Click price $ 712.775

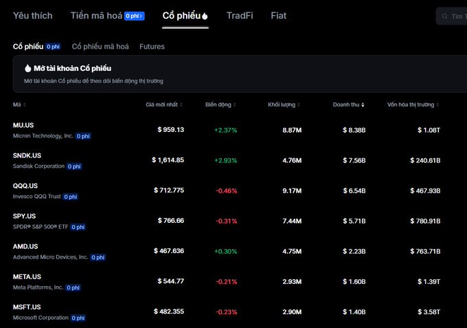(x=169, y=190)
